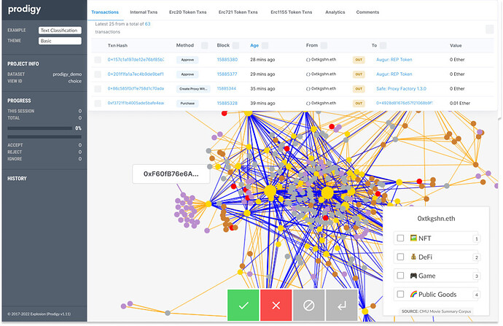
Task: Open transaction hash 0x86c585f0cf1e758d1c70ada
Action: pos(136,88)
